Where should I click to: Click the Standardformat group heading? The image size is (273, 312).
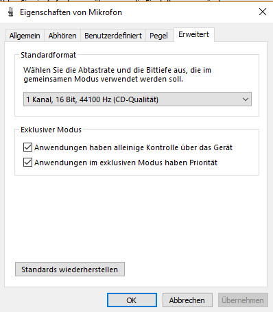[x=48, y=55]
